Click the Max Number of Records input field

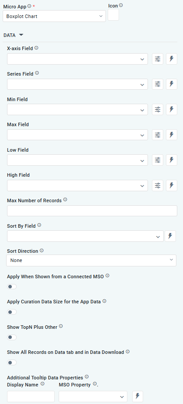pos(92,211)
